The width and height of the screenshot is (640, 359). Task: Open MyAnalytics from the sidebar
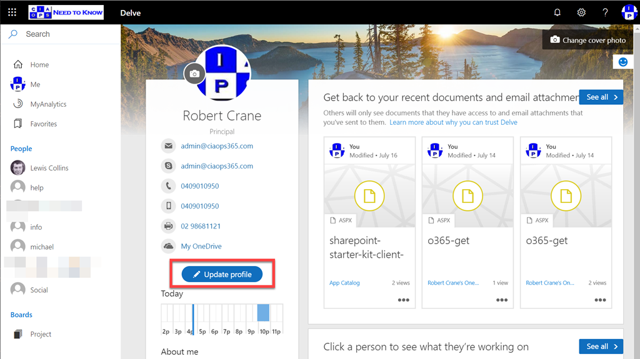click(48, 104)
